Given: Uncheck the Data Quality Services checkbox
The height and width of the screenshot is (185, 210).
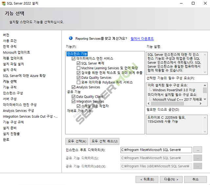Looking at the screenshot, I should tap(78, 78).
